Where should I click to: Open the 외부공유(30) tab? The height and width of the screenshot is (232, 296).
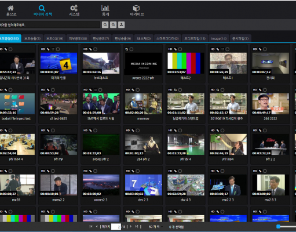pos(78,38)
